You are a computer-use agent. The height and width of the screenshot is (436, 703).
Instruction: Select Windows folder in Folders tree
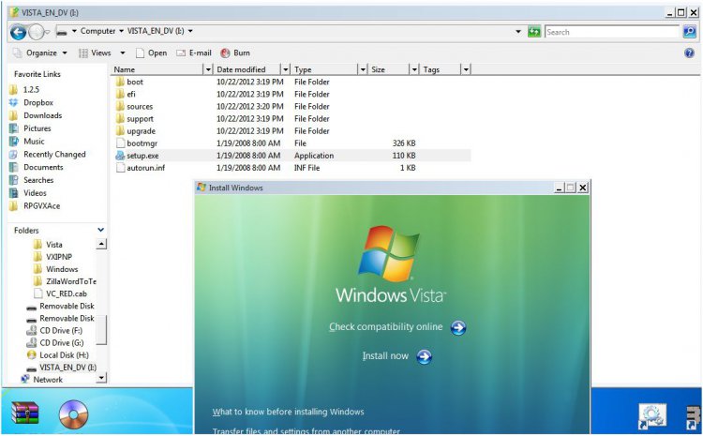coord(56,269)
